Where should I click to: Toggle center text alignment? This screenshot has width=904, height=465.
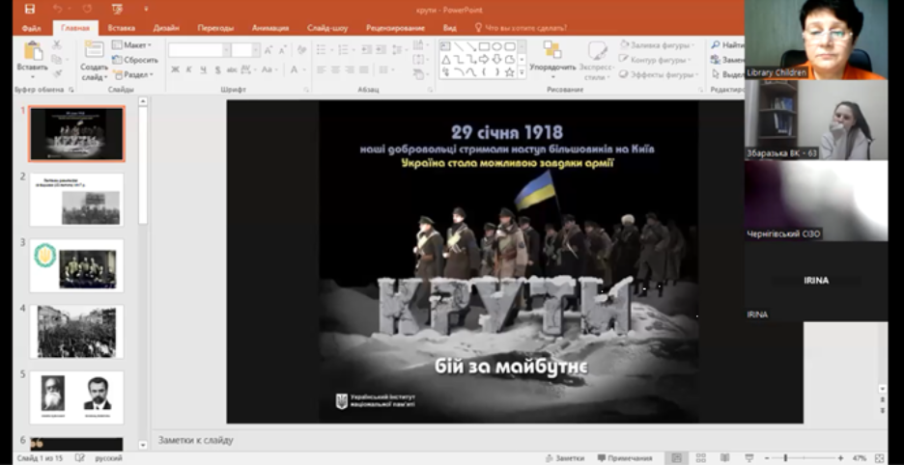click(335, 69)
